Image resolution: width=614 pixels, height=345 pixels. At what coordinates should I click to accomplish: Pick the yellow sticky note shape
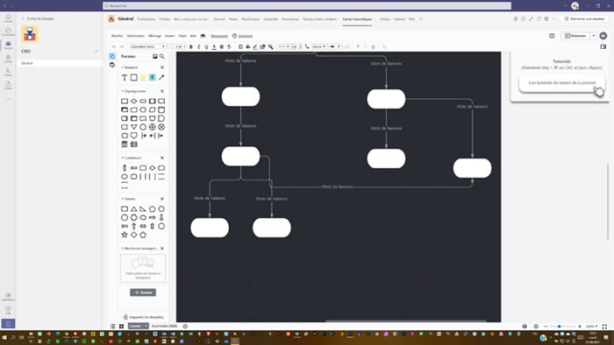143,78
